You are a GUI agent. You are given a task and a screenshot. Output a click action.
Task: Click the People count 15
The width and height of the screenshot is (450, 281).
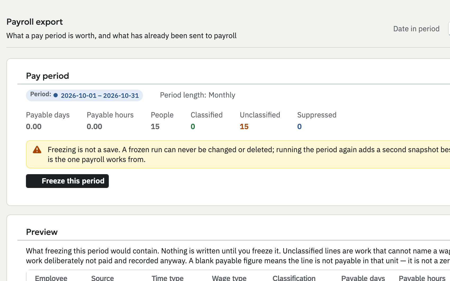click(155, 127)
